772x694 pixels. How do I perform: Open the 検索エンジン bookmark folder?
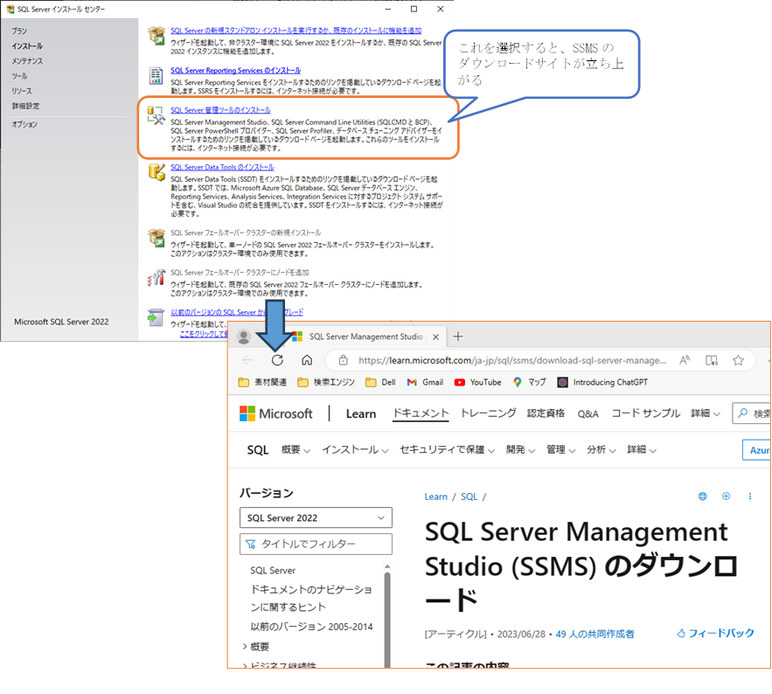coord(326,382)
